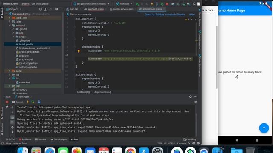Run the app with the green Run arrow
273x153 pixels.
pyautogui.click(x=137, y=4)
